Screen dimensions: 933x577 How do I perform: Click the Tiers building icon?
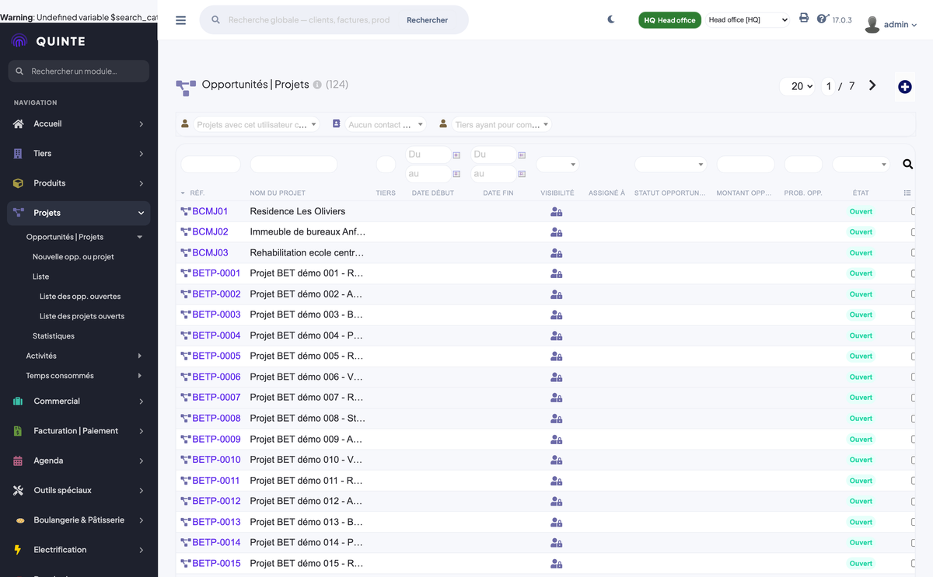(x=18, y=154)
